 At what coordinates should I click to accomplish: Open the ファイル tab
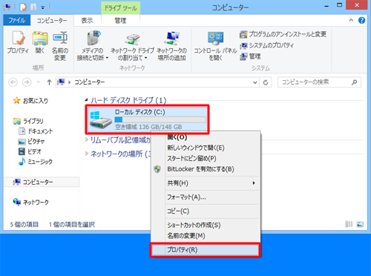(17, 20)
